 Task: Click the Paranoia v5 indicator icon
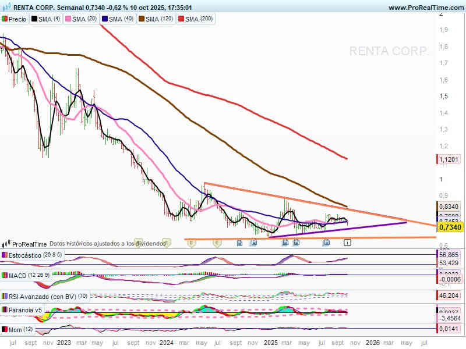6,310
